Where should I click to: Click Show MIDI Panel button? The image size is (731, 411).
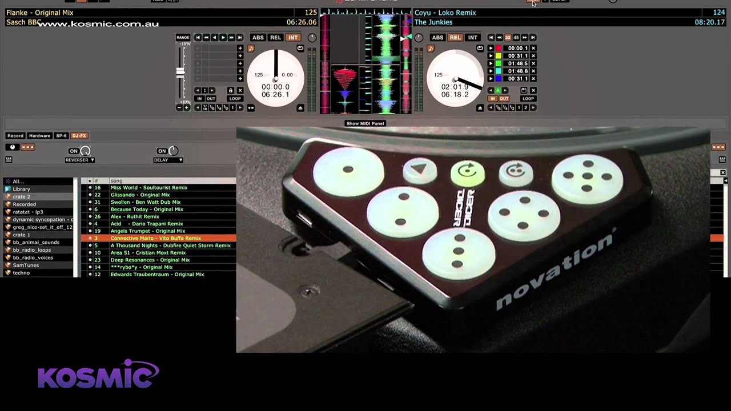(x=365, y=123)
